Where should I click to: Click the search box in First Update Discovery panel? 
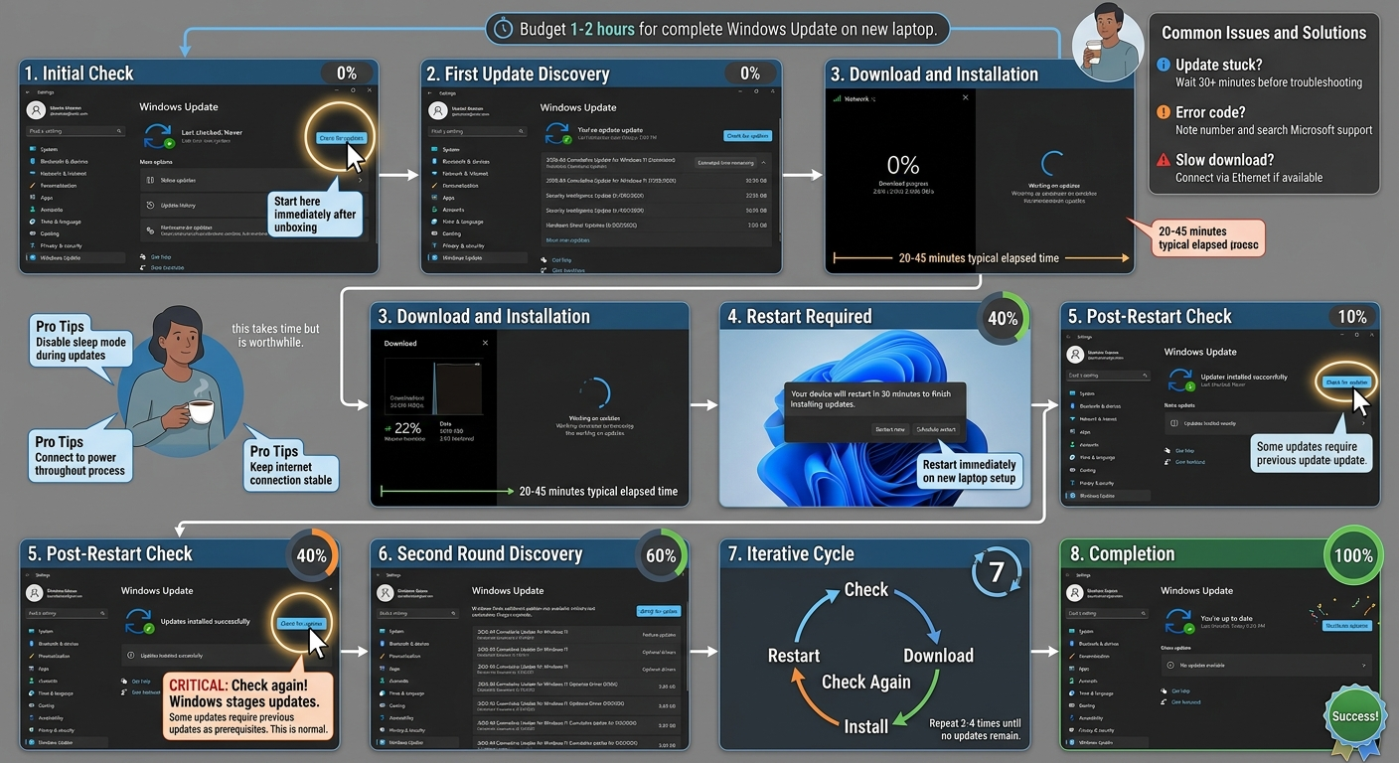click(478, 131)
